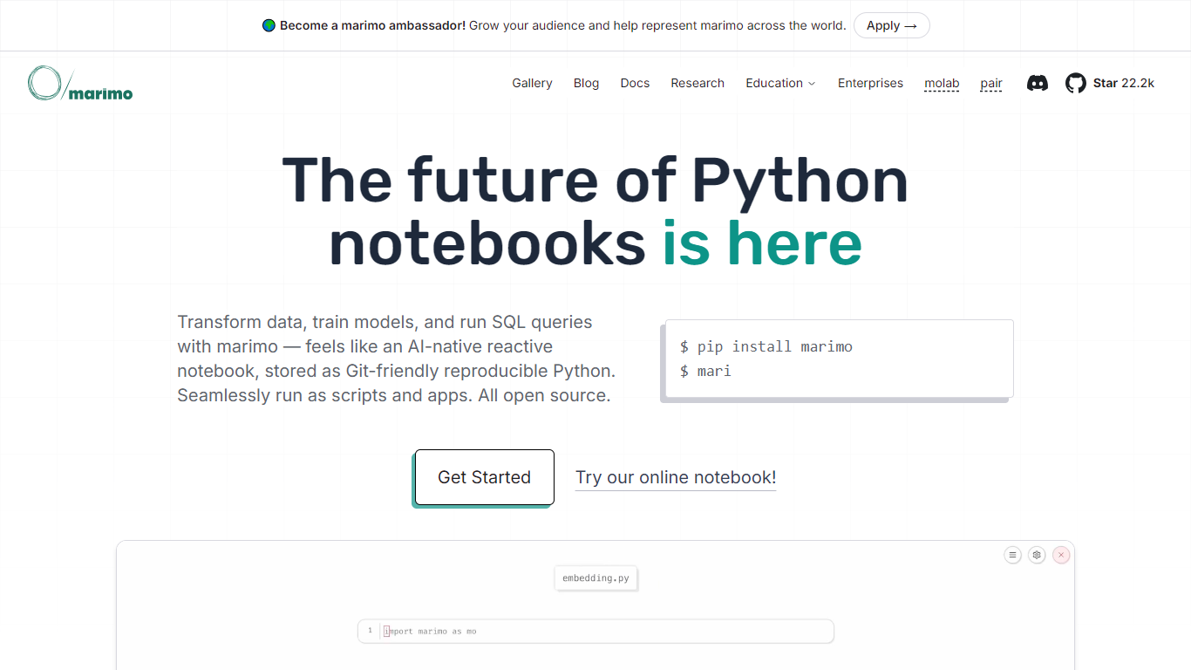This screenshot has height=670, width=1191.
Task: Open the Enterprises page
Action: pos(870,83)
